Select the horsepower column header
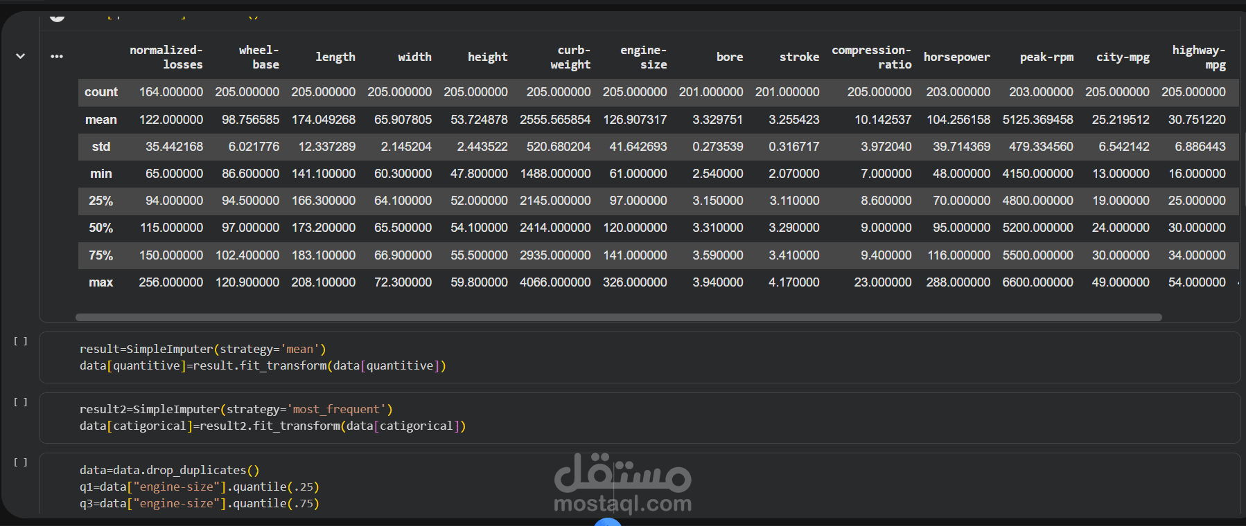 (x=956, y=57)
